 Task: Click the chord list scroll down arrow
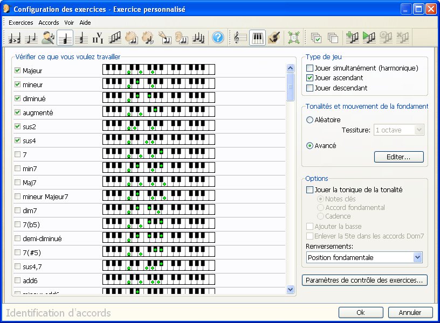point(291,289)
